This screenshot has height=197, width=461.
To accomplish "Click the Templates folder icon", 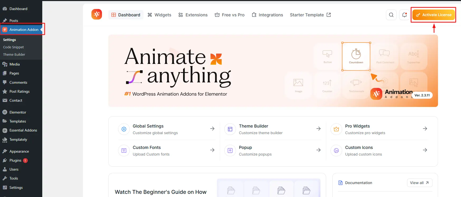I will coord(5,121).
